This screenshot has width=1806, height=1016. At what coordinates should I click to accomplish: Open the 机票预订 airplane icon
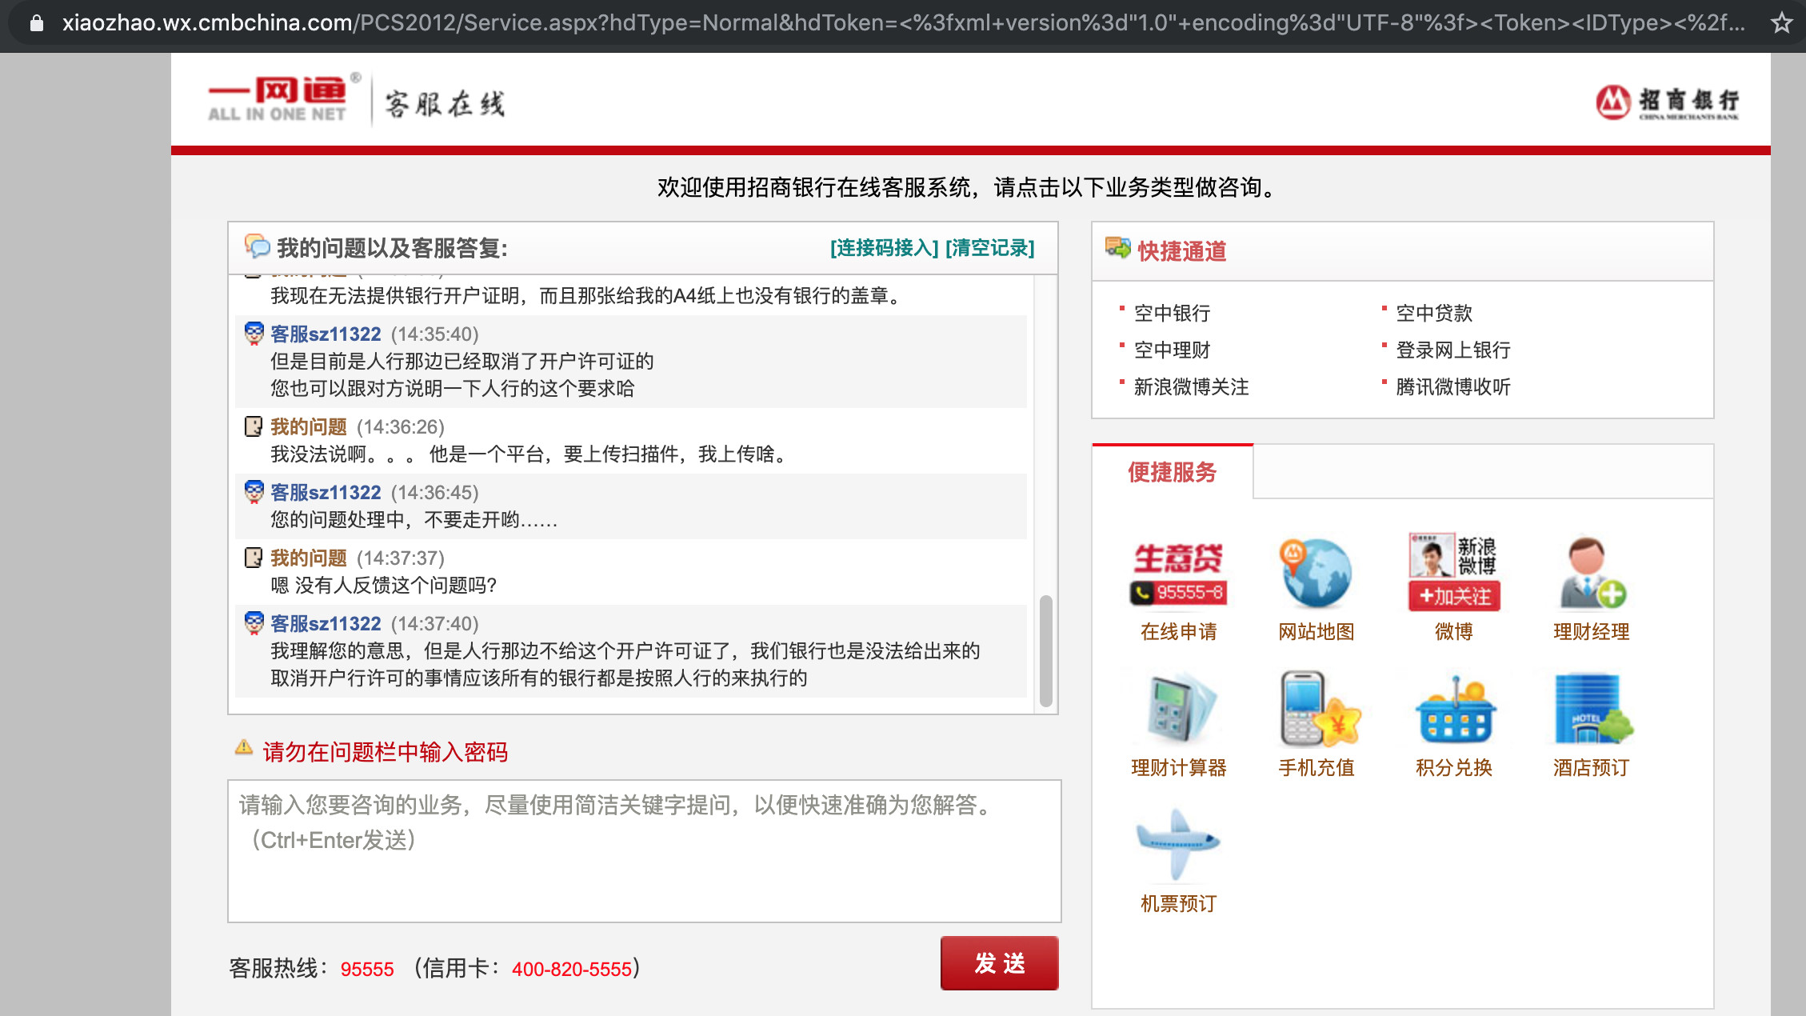pyautogui.click(x=1178, y=844)
